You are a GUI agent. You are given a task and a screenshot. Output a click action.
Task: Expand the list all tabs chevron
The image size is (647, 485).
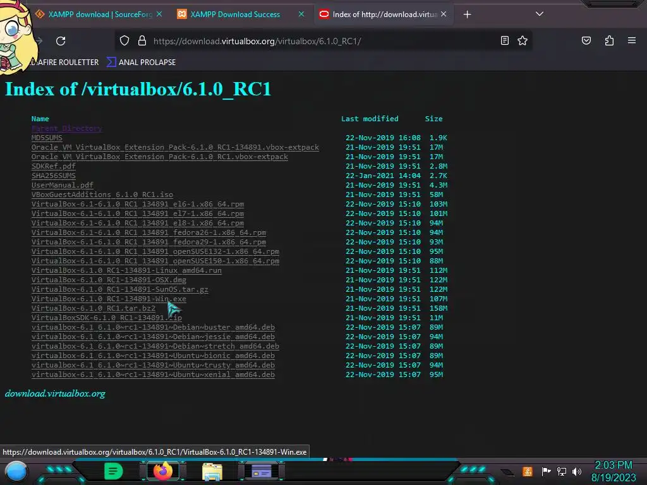pos(540,14)
